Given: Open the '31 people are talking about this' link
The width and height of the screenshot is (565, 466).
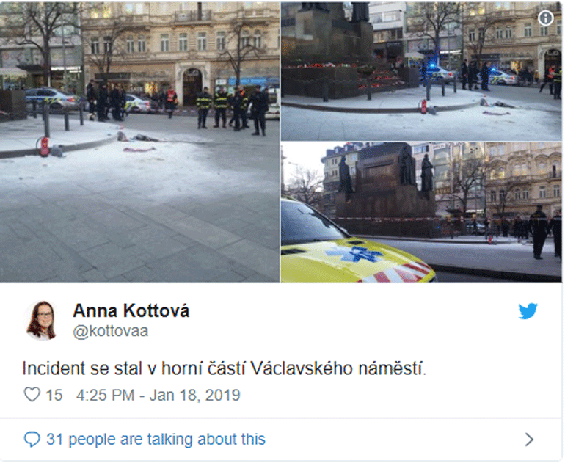Looking at the screenshot, I should tap(156, 440).
